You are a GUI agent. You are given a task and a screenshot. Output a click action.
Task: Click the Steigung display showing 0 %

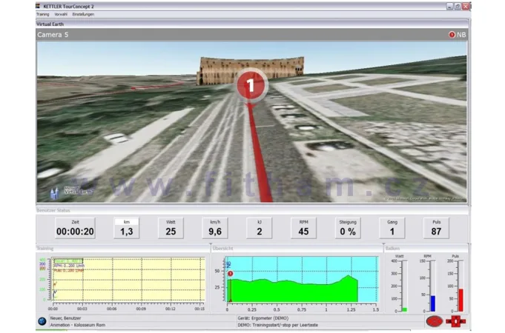tap(348, 228)
